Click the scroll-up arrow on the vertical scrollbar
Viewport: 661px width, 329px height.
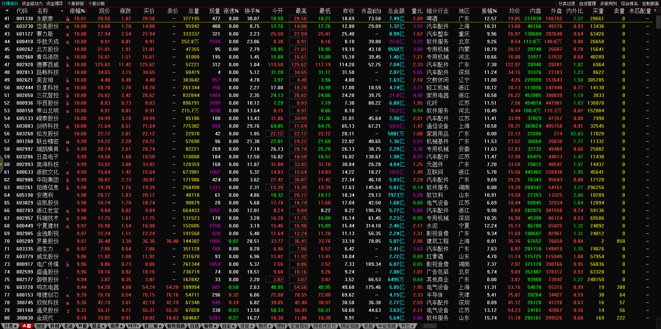[x=658, y=10]
